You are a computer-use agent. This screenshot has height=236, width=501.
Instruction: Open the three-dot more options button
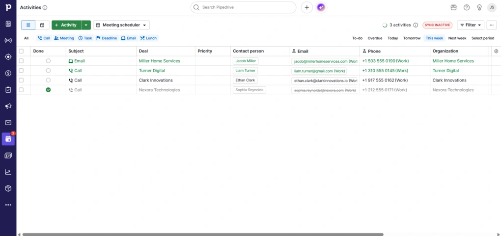[x=492, y=25]
